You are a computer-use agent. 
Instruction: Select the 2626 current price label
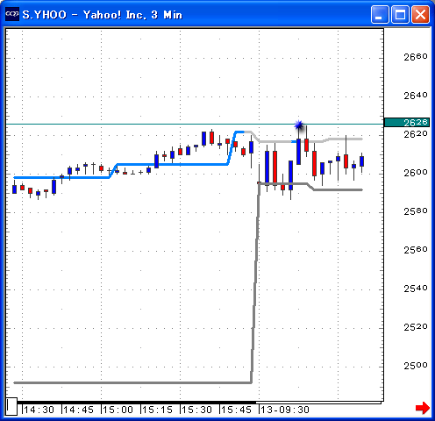(407, 122)
